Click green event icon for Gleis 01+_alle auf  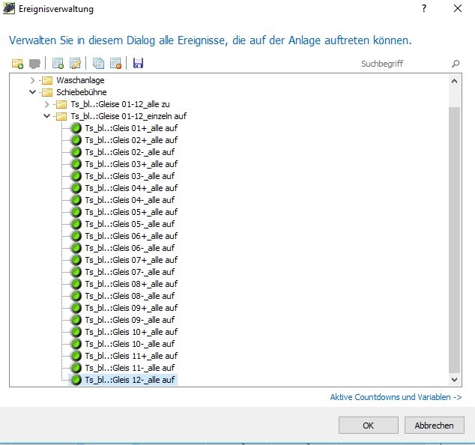click(76, 128)
